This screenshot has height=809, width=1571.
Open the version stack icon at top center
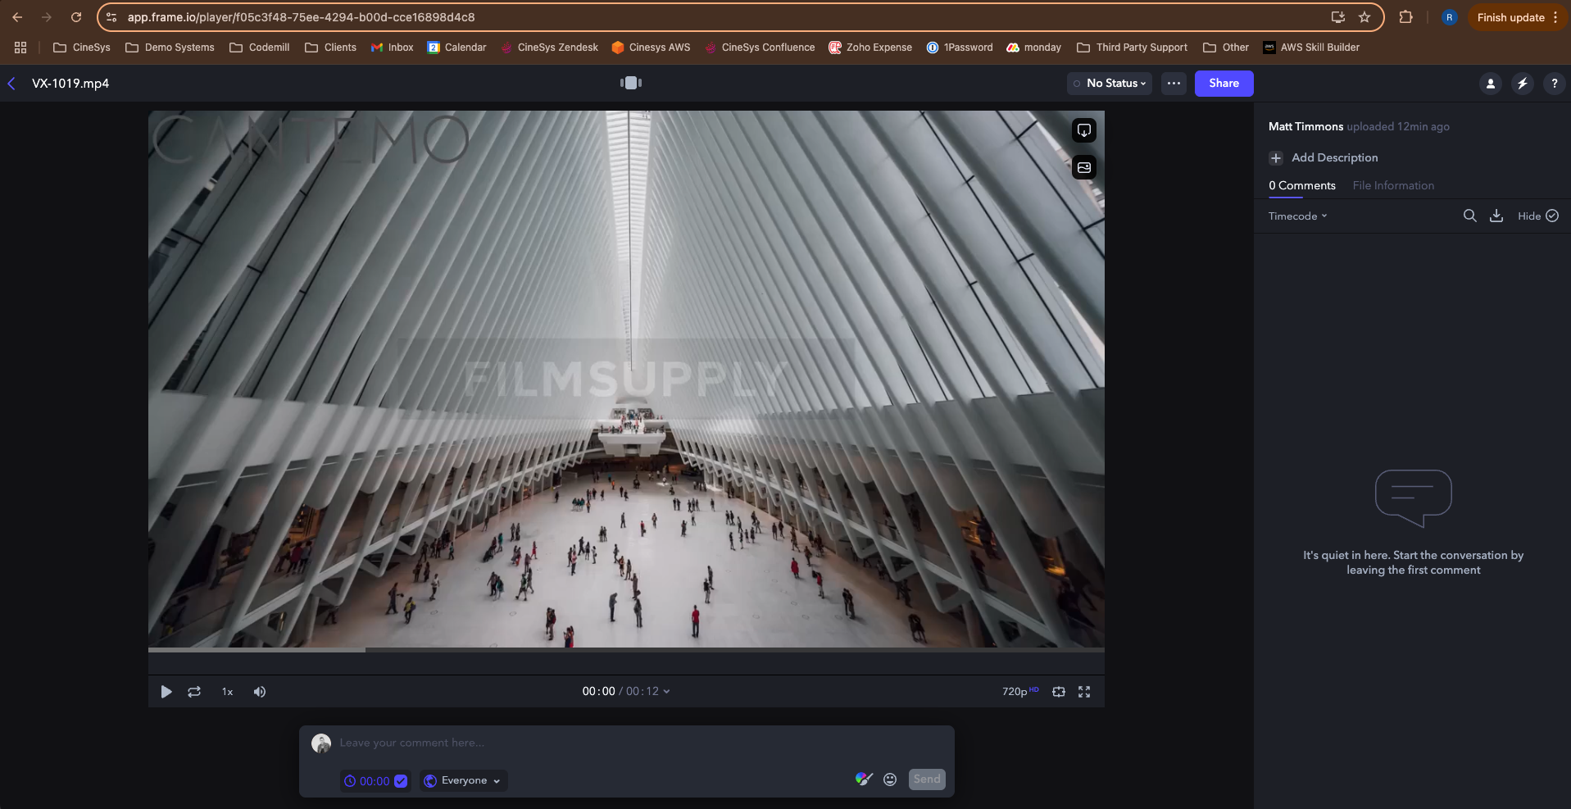[x=631, y=83]
